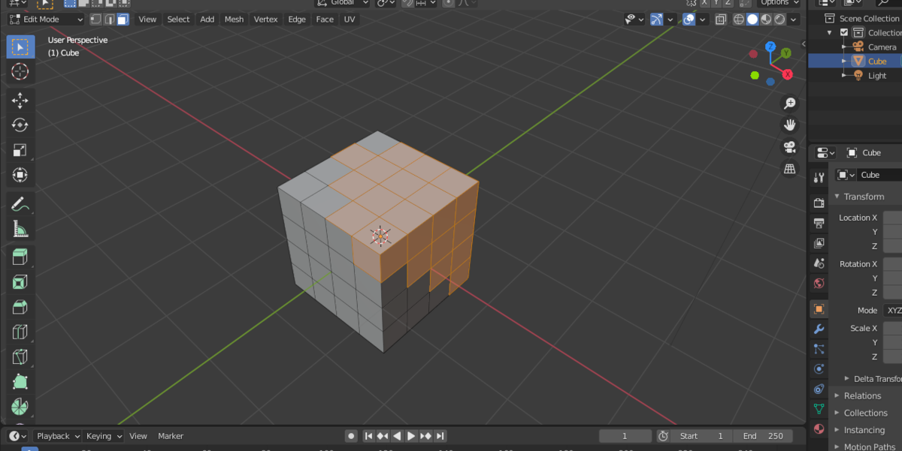The width and height of the screenshot is (902, 451).
Task: Open the Keying popover
Action: click(x=104, y=436)
